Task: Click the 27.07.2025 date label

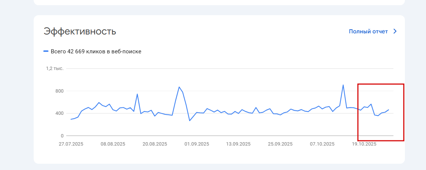Action: pyautogui.click(x=71, y=144)
